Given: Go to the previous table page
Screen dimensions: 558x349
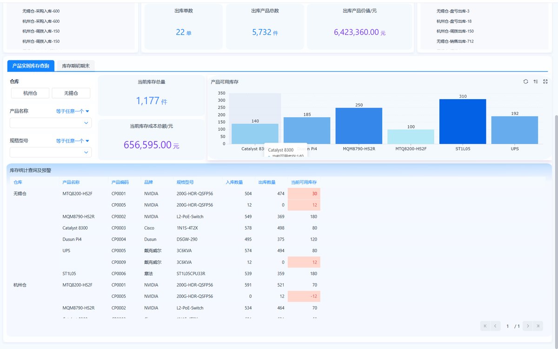Looking at the screenshot, I should click(496, 326).
